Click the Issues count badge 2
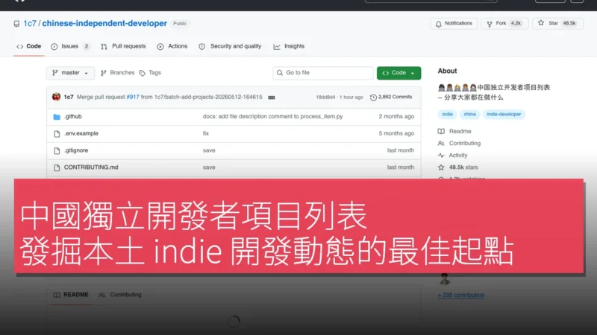Screen dimensions: 597x335 point(87,46)
